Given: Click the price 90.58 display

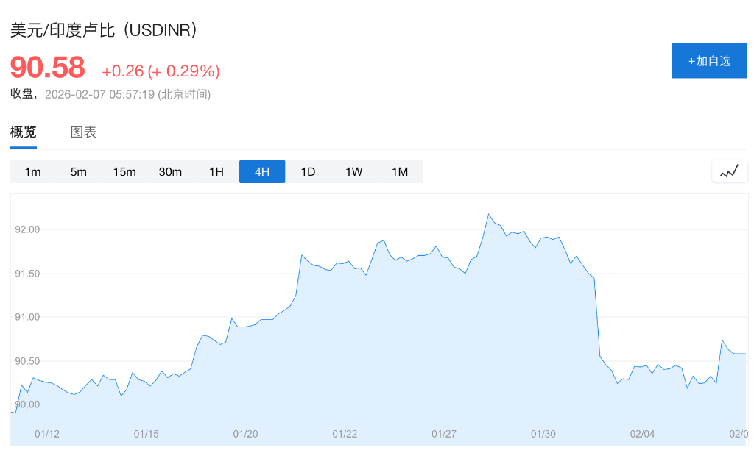Looking at the screenshot, I should (46, 68).
